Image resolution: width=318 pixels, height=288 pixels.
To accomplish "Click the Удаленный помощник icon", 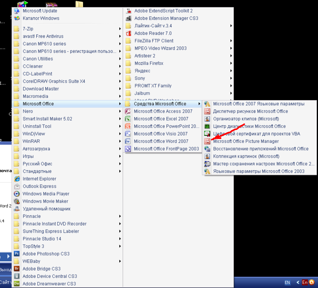I will coord(17,209).
